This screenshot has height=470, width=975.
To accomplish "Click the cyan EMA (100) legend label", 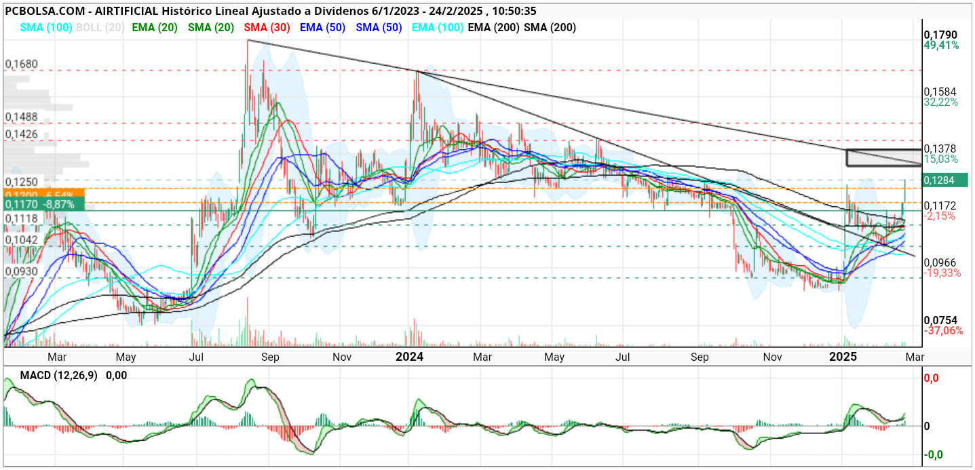I will 438,28.
